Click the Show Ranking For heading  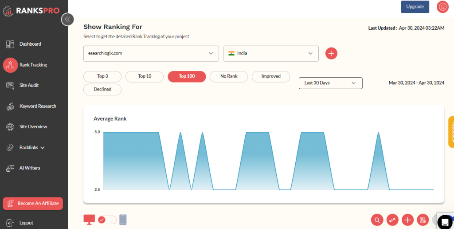[x=113, y=27]
